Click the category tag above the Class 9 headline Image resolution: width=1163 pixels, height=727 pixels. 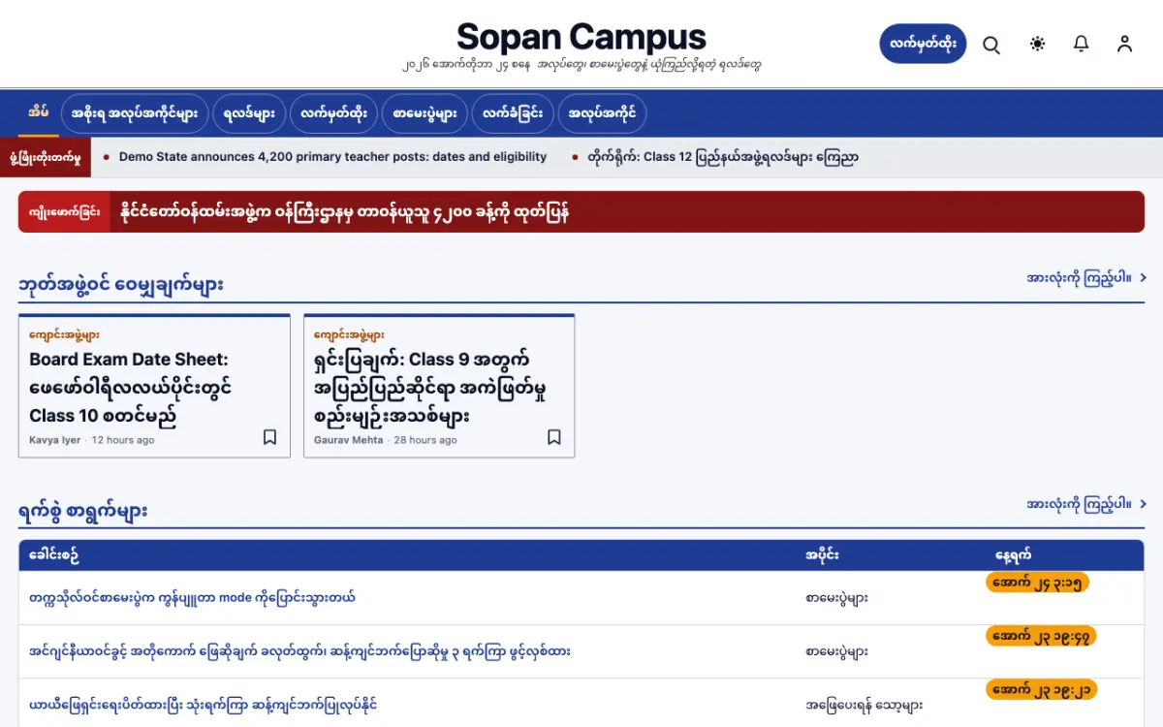click(349, 334)
